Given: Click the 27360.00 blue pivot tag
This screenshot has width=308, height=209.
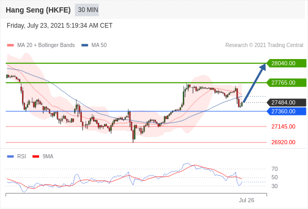Looking at the screenshot, I should (x=287, y=111).
